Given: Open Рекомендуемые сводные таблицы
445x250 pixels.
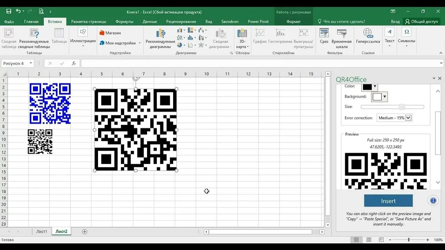Looking at the screenshot, I should point(34,39).
